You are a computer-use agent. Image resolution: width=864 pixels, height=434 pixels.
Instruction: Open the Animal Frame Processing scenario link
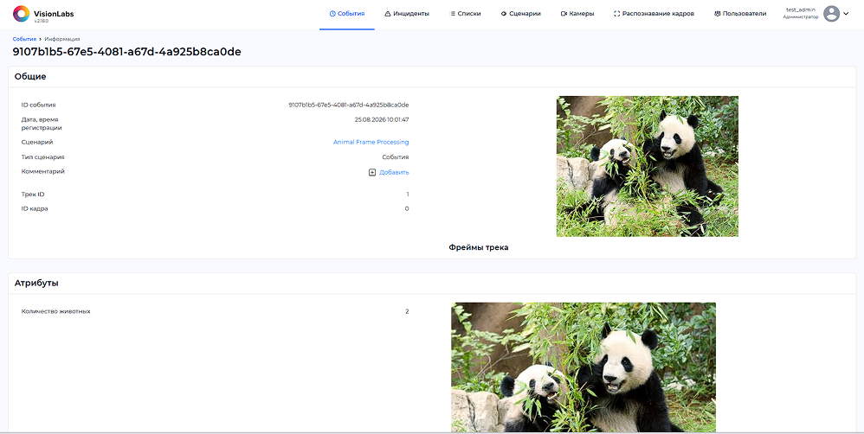tap(371, 142)
